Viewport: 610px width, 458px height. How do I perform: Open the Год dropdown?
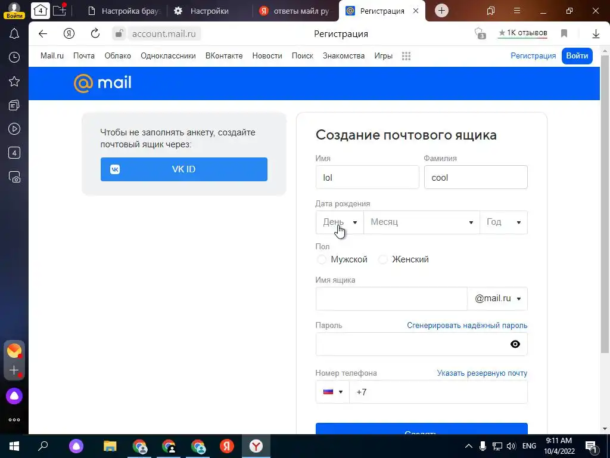504,222
